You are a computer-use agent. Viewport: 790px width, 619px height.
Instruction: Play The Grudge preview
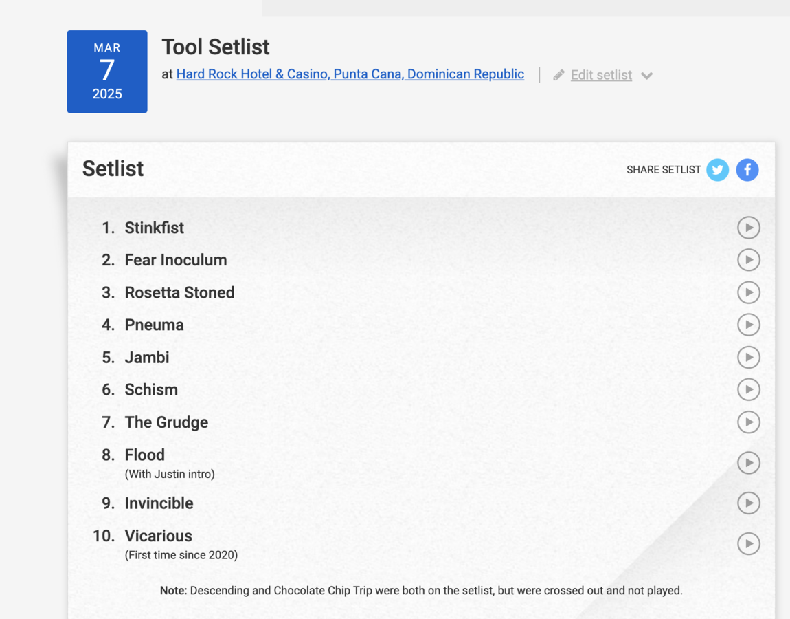coord(748,422)
